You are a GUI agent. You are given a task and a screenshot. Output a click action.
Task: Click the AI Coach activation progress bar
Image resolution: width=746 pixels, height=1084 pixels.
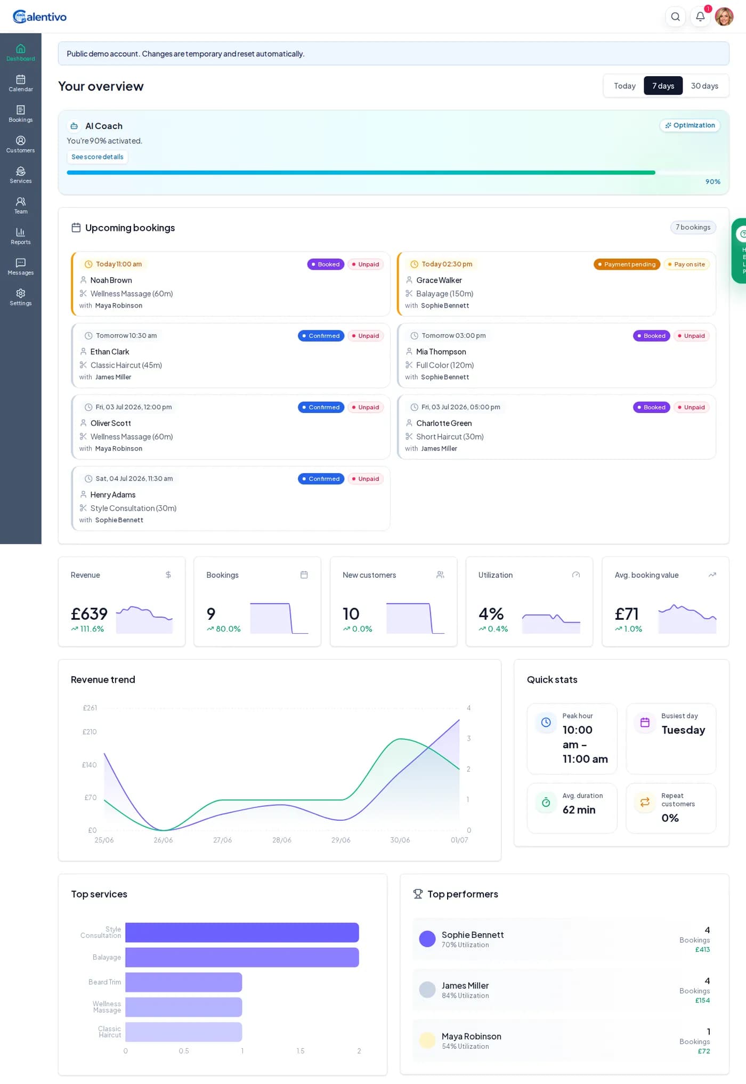(x=394, y=173)
